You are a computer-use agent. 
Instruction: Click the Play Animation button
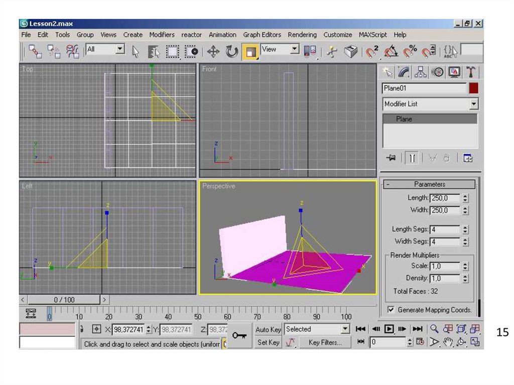point(389,329)
